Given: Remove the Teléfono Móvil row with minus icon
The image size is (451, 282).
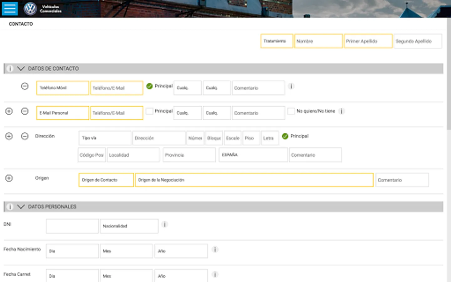Looking at the screenshot, I should pos(25,86).
